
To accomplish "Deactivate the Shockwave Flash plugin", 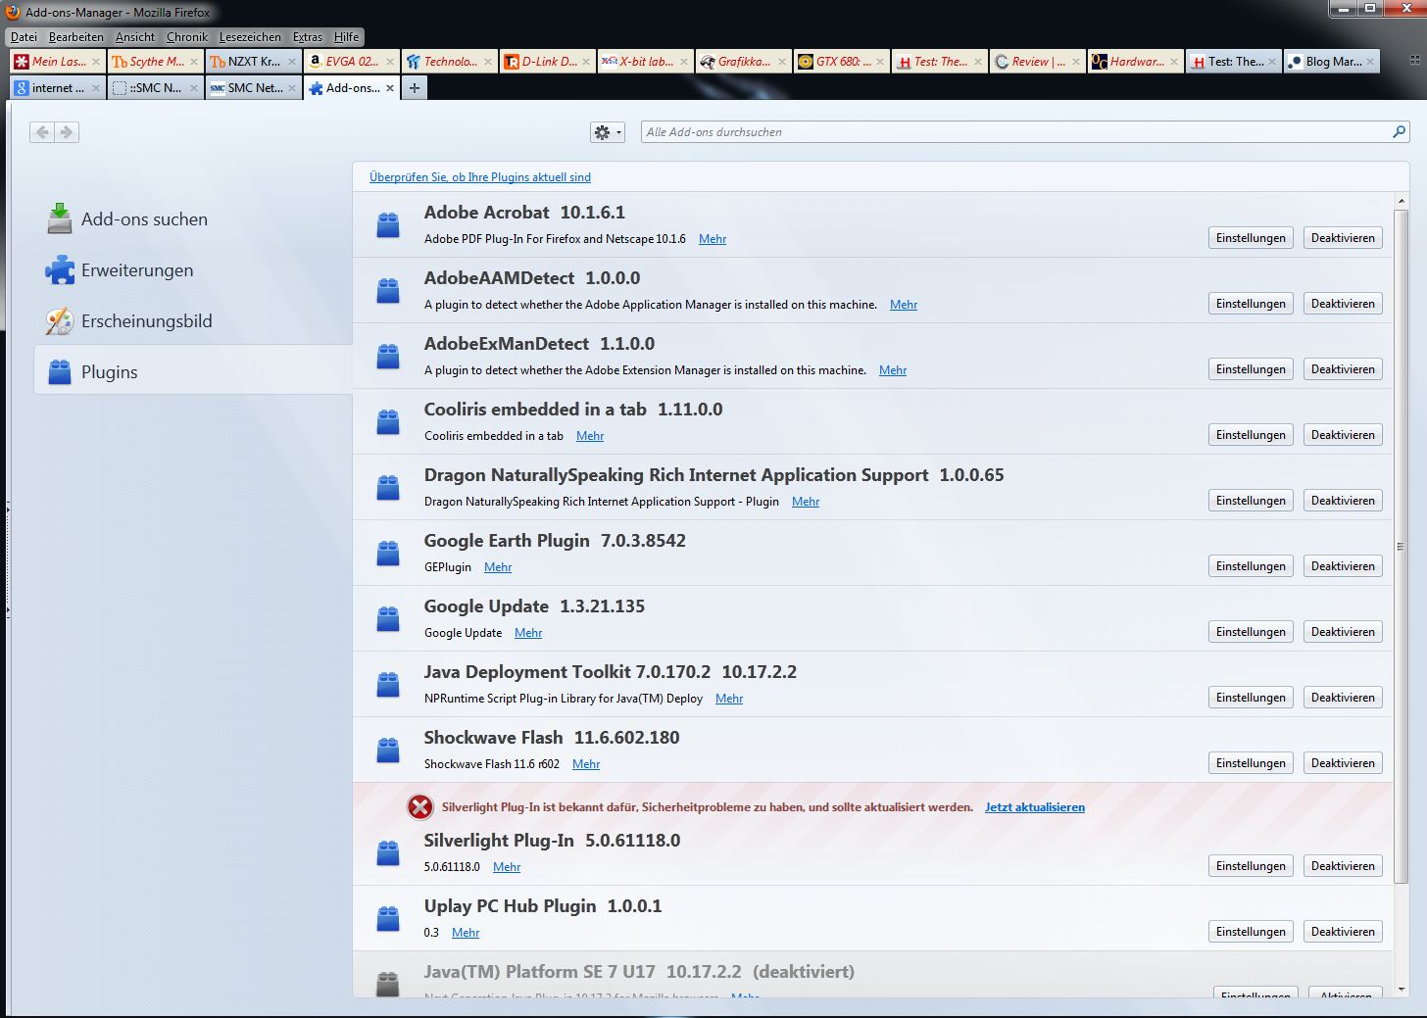I will [1342, 763].
